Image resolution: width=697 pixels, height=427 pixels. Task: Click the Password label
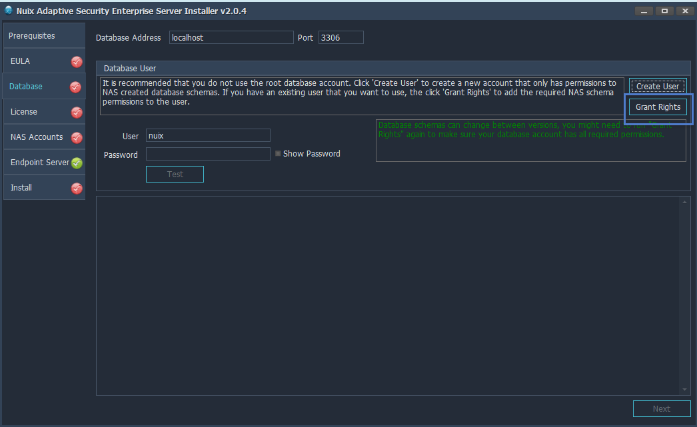121,155
